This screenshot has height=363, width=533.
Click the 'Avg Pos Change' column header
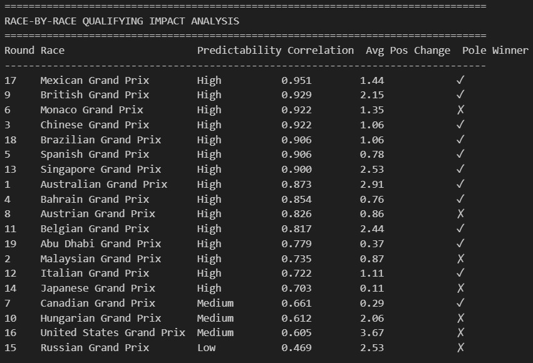coord(408,51)
